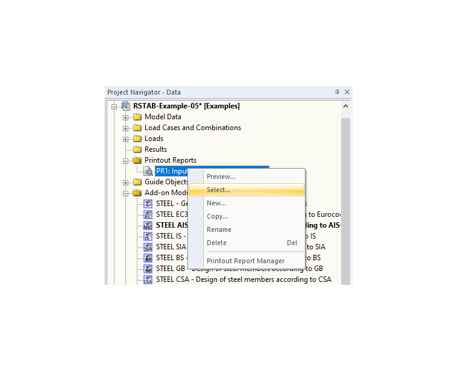This screenshot has width=458, height=371.
Task: Click the STEEL SIA module icon
Action: click(148, 248)
